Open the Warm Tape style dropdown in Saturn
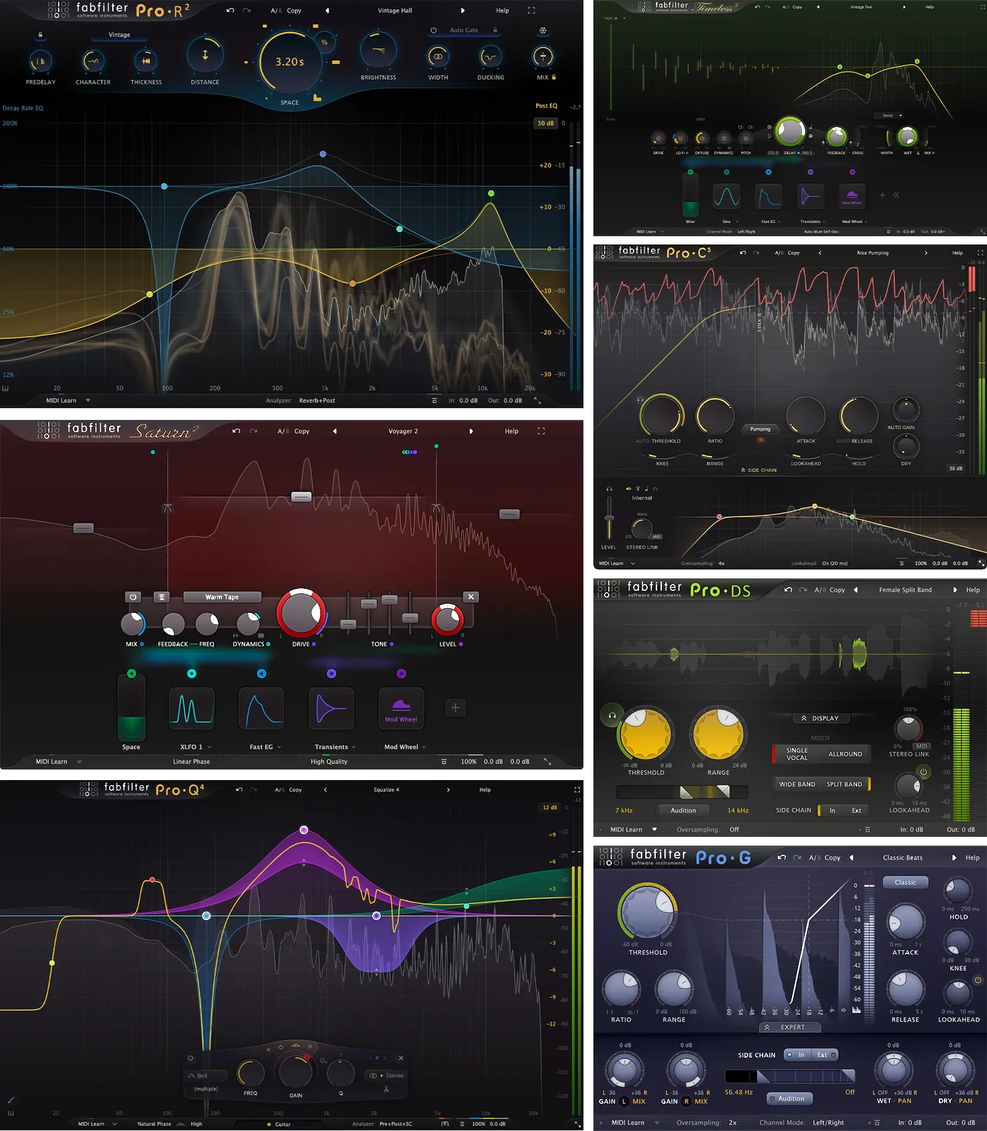 tap(222, 597)
